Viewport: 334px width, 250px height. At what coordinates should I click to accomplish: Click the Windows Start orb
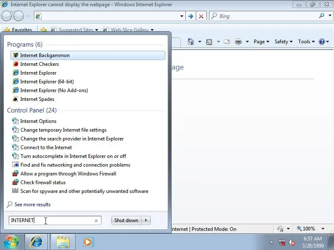pos(11,242)
